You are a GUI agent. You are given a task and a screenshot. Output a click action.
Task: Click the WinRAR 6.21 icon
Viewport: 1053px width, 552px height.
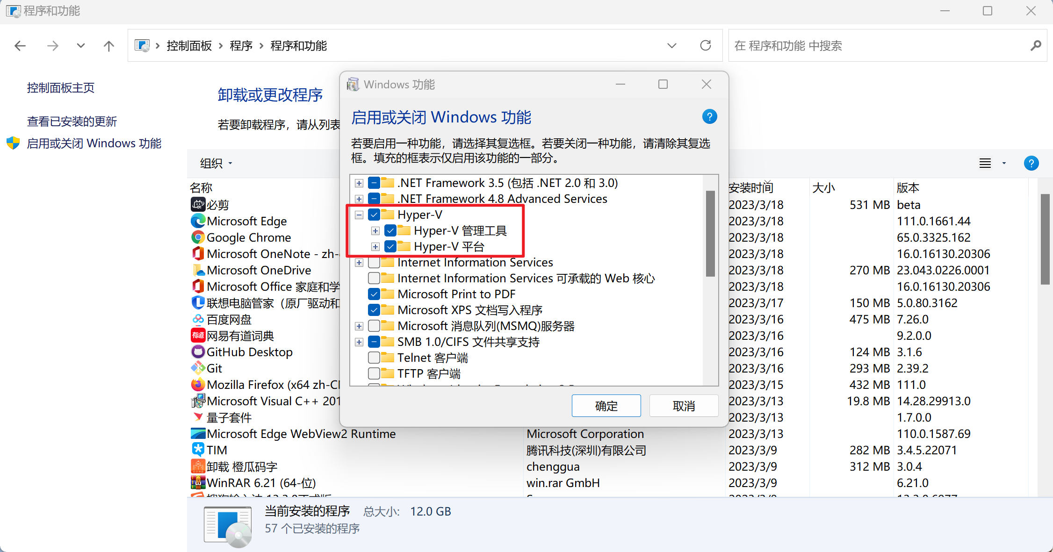coord(198,483)
